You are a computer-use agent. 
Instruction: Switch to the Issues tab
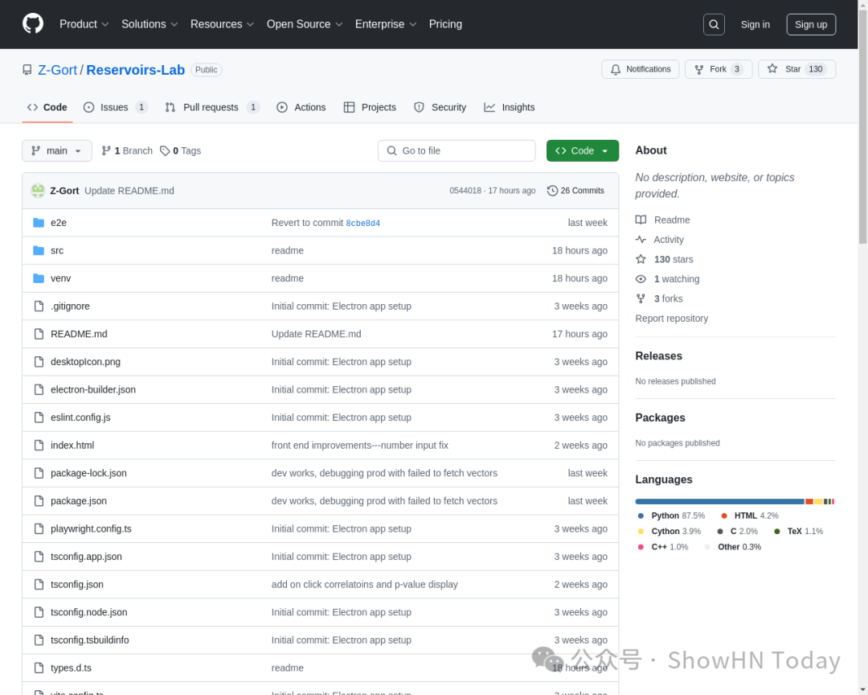(x=115, y=107)
